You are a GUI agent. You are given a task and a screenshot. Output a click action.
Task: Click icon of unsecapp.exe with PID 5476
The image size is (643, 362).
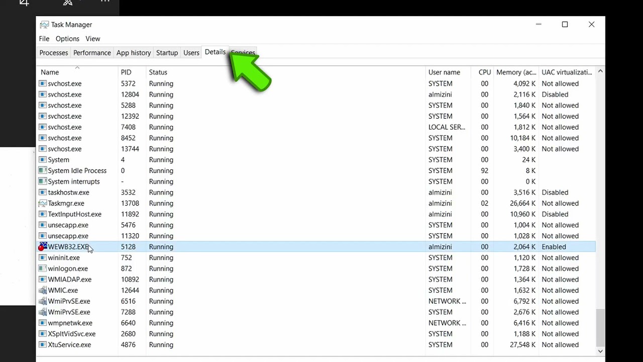point(43,225)
